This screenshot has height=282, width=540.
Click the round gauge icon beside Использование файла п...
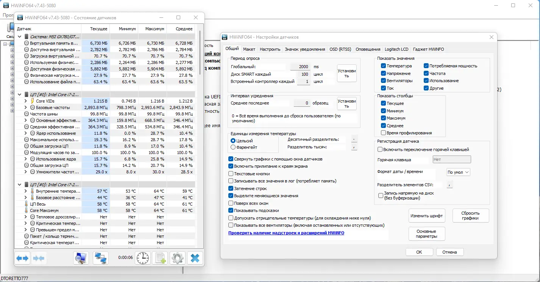tap(27, 82)
